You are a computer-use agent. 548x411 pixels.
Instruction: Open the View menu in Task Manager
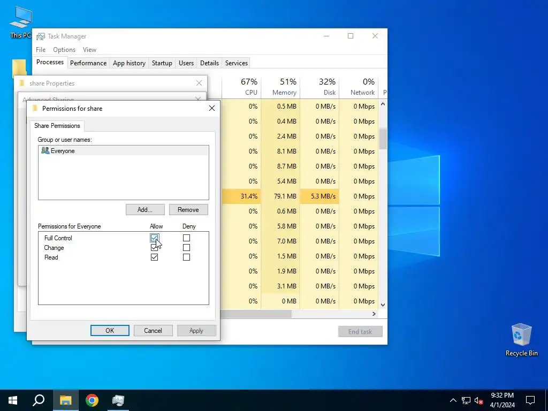point(89,50)
